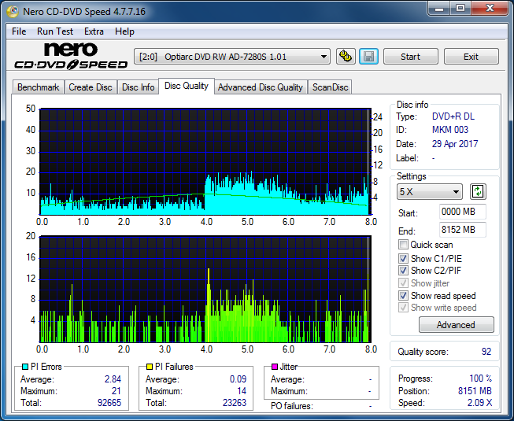This screenshot has height=421, width=514.
Task: Click the Progress value 100 %
Action: pos(481,379)
